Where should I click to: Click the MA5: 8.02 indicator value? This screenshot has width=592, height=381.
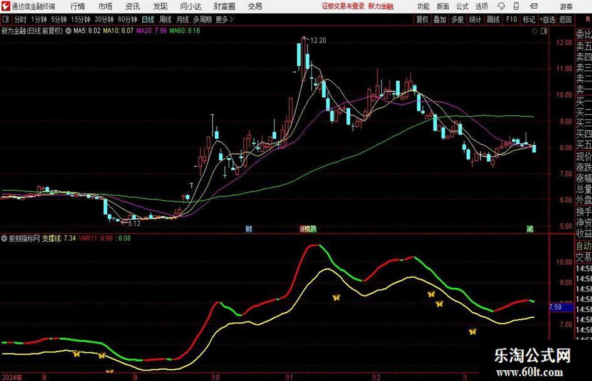pyautogui.click(x=87, y=31)
